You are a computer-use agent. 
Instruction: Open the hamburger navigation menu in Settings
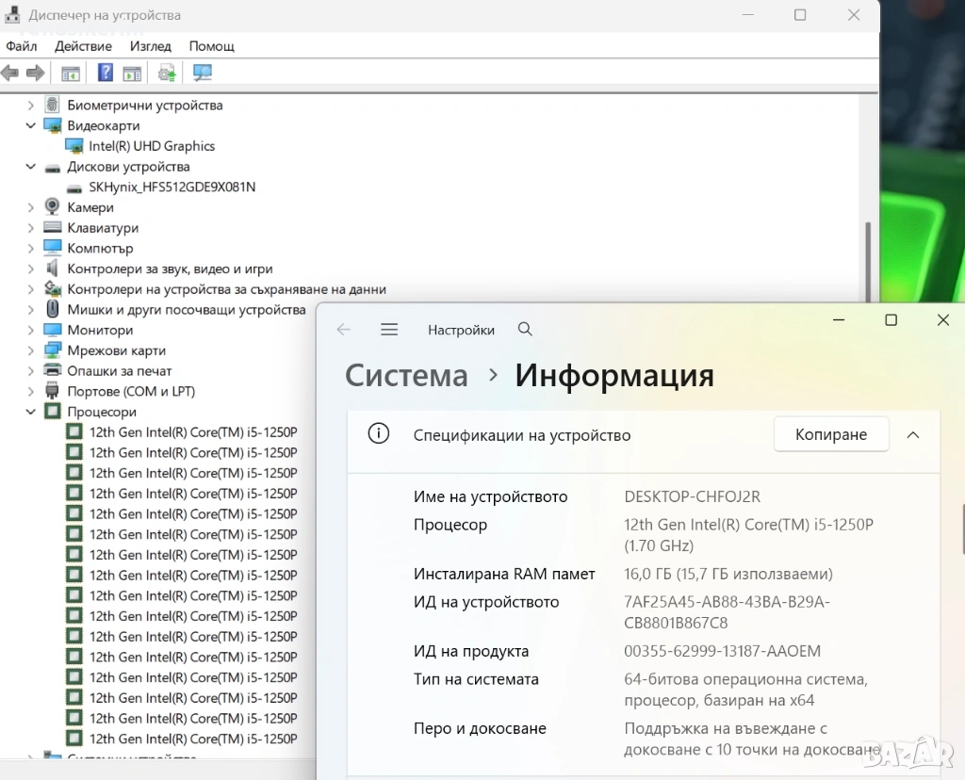pyautogui.click(x=389, y=330)
